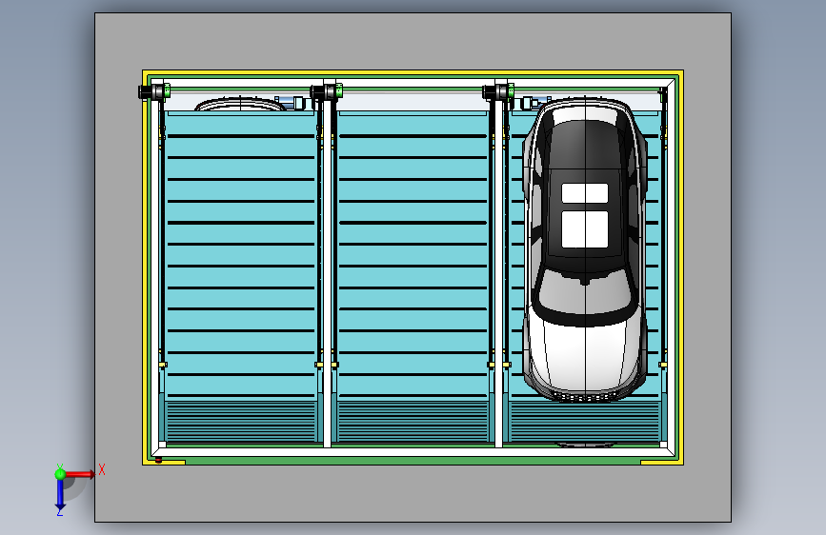Select the motor above the middle bay's left column
The height and width of the screenshot is (535, 826).
[x=326, y=91]
